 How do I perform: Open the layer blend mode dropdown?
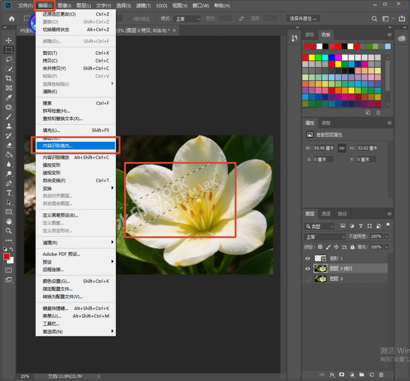(324, 237)
